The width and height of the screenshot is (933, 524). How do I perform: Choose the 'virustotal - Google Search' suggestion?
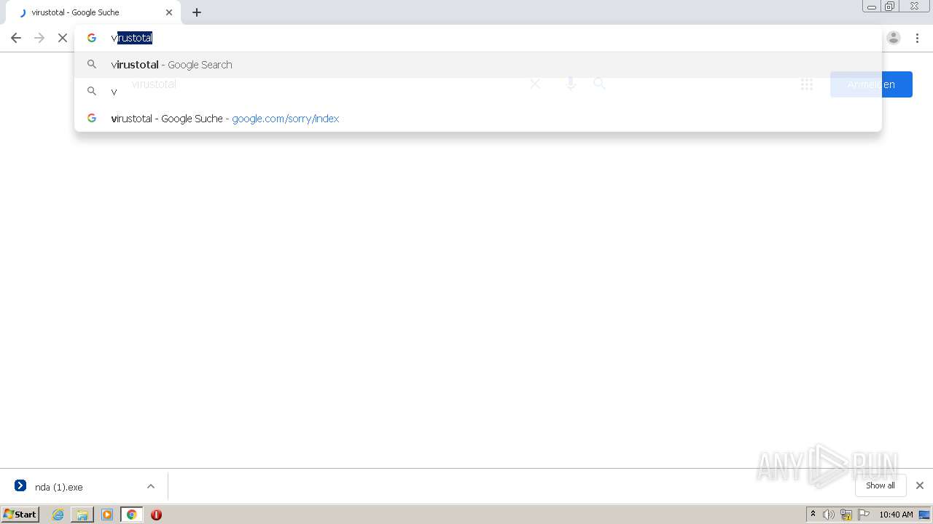[478, 65]
